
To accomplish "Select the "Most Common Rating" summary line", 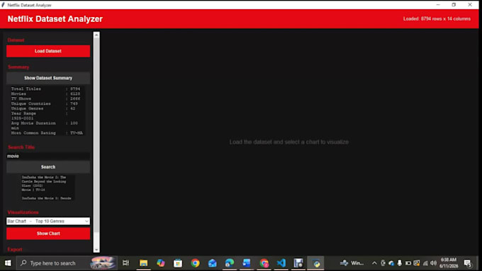I will (x=47, y=133).
